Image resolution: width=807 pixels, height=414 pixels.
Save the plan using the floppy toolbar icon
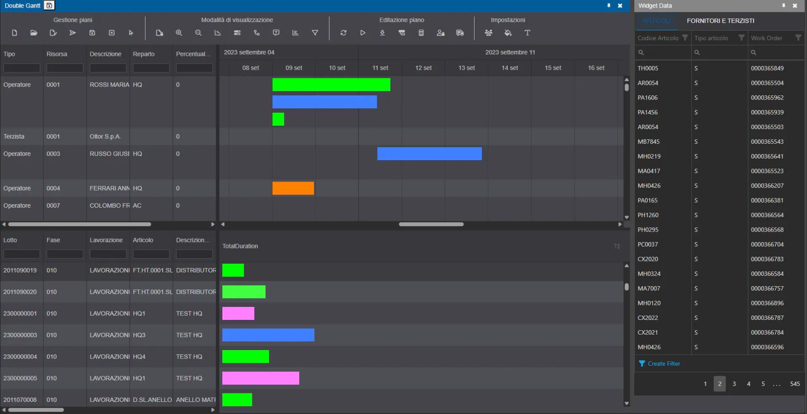[x=92, y=33]
